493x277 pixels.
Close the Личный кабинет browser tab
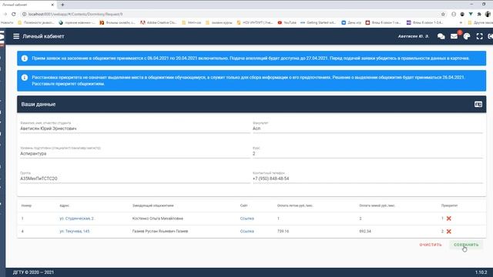(52, 5)
